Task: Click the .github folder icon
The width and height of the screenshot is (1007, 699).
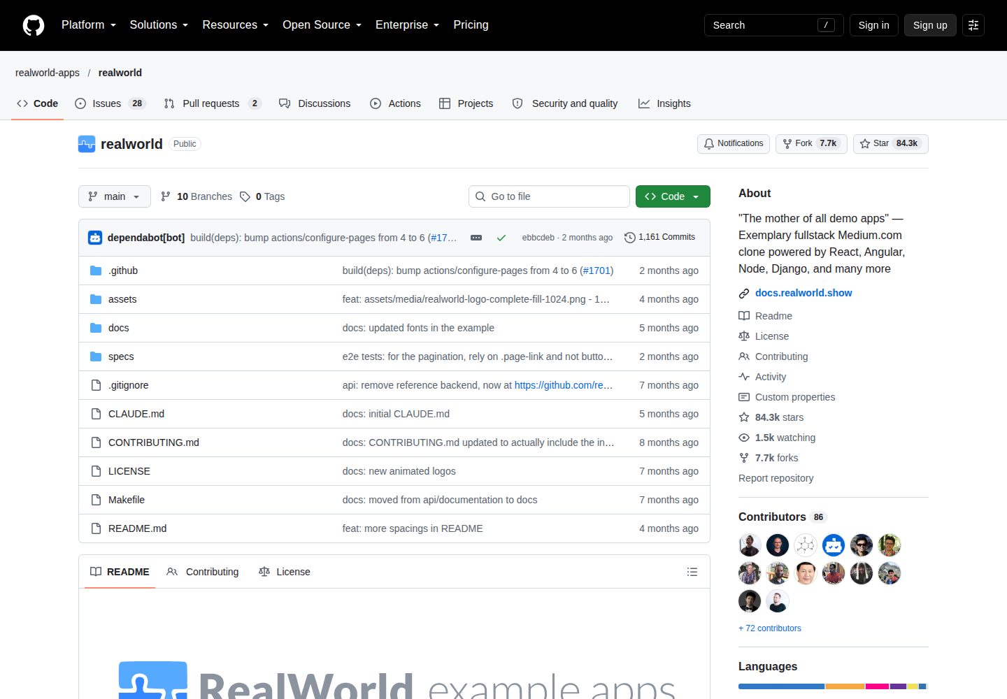Action: tap(96, 271)
